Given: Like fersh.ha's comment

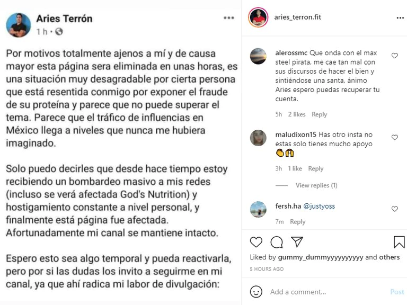Looking at the screenshot, I should coord(394,209).
